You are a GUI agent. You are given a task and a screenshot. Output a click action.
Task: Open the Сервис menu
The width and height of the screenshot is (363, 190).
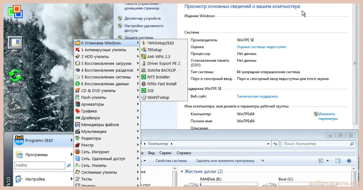(165, 153)
